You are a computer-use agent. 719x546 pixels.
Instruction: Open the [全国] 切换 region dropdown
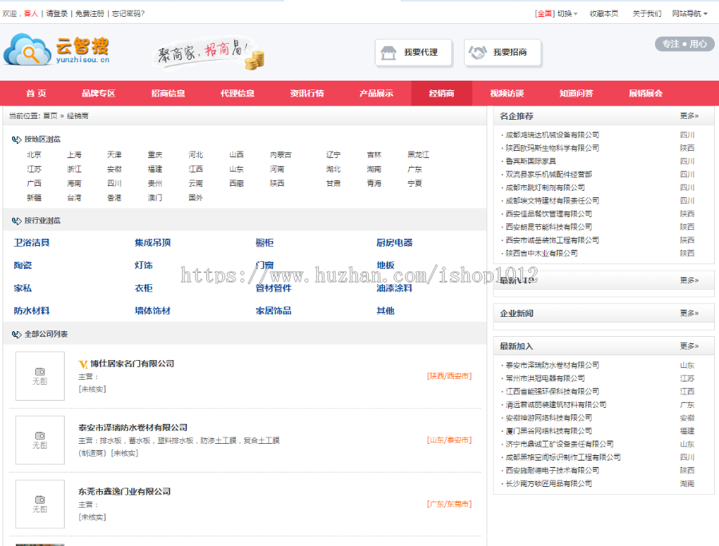(x=556, y=14)
